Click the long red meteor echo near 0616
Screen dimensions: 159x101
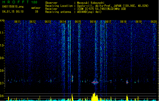[95, 82]
